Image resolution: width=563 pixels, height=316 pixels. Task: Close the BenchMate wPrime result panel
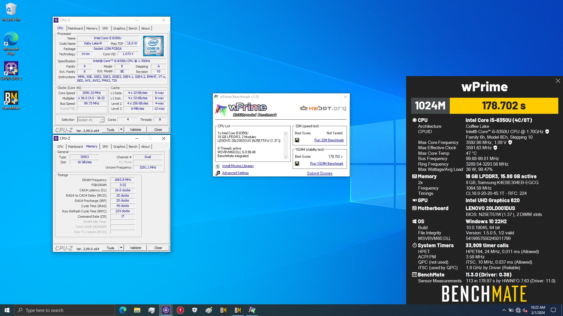558,81
